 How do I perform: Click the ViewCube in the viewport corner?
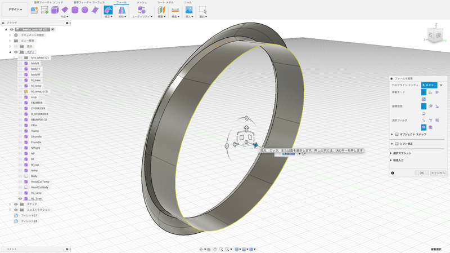[x=434, y=35]
